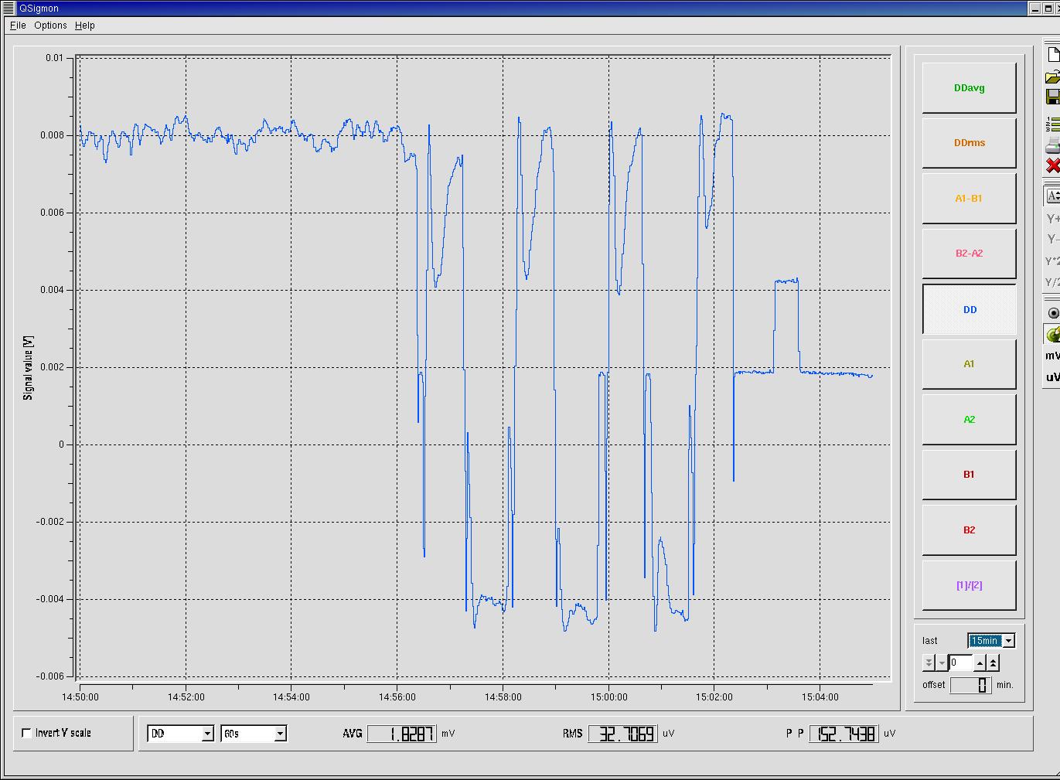Toggle the DD signal button

coord(969,309)
